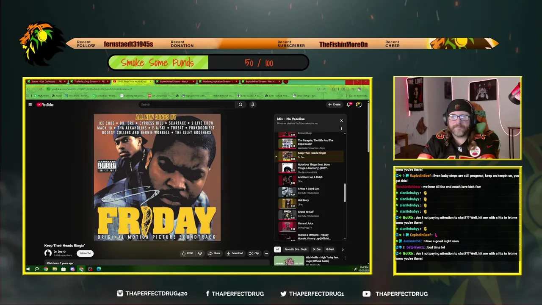This screenshot has height=305, width=542.
Task: Click the Keep Their Heads Ringin' video title
Action: 64,246
